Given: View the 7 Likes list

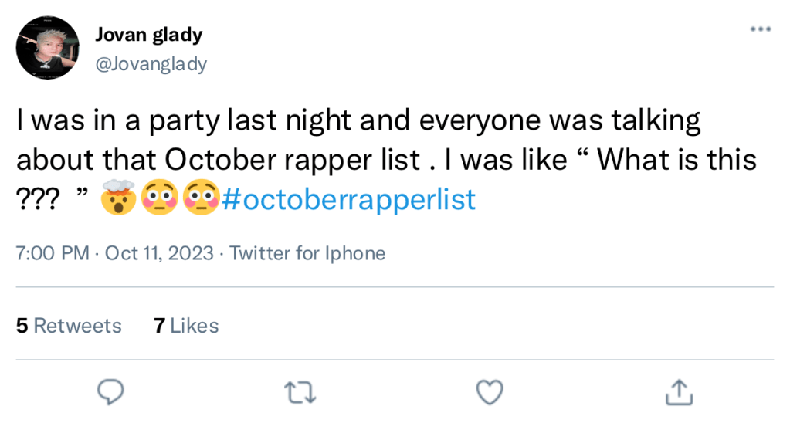Looking at the screenshot, I should [x=186, y=326].
